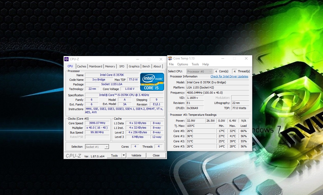This screenshot has width=323, height=195.
Task: Click the Model field in Core Temp
Action: tap(218, 82)
